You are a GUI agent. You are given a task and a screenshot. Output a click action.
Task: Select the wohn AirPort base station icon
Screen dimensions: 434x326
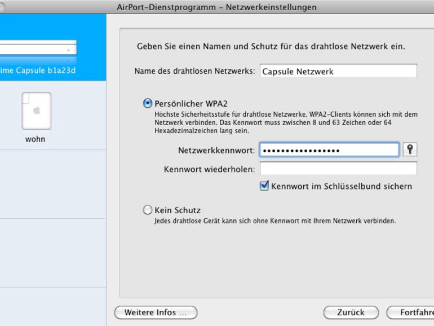pyautogui.click(x=36, y=111)
